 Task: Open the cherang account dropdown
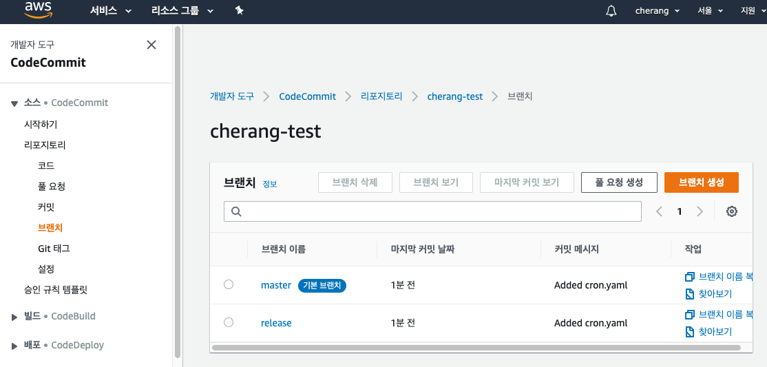(658, 11)
